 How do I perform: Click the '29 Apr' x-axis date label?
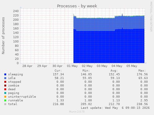[x=42, y=66]
